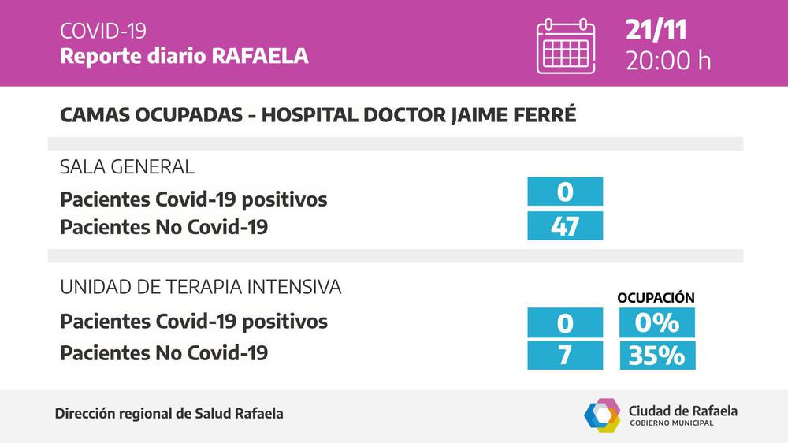The image size is (788, 443).
Task: Click the value box showing 47
Action: (x=565, y=226)
